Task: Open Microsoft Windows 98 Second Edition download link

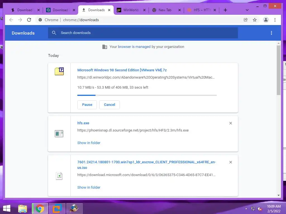Action: point(122,70)
